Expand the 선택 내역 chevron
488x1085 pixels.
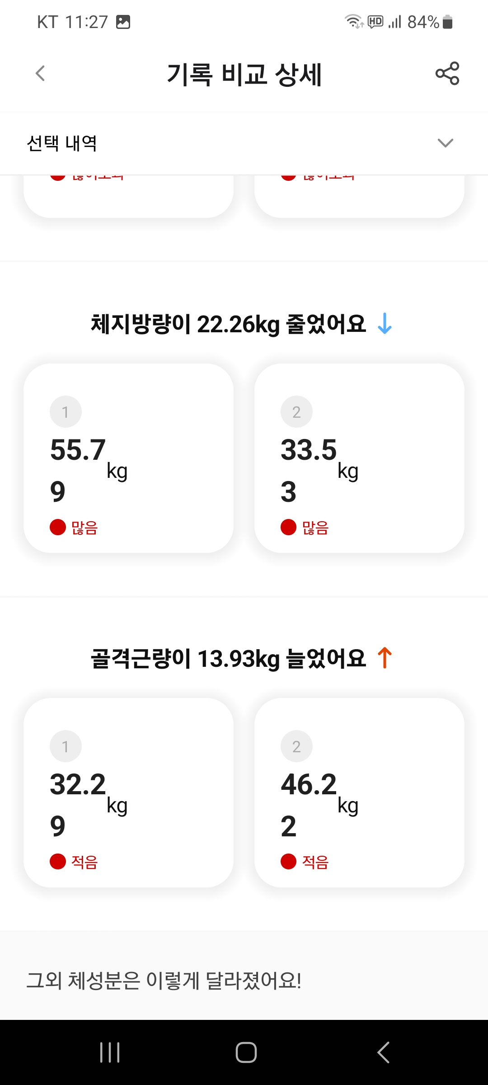445,143
